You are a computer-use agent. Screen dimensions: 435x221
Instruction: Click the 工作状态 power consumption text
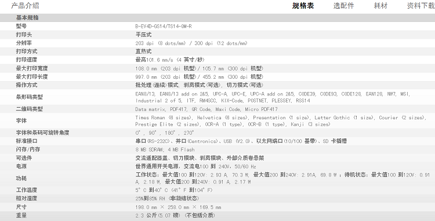282,178
